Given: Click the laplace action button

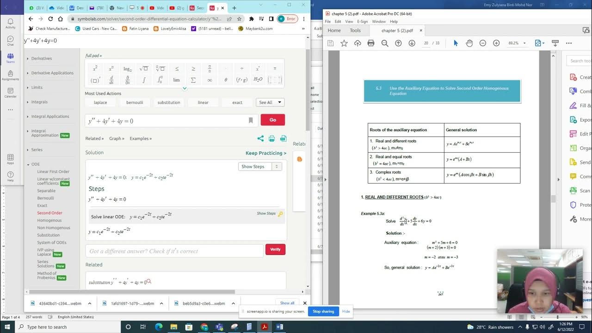Looking at the screenshot, I should pos(100,102).
